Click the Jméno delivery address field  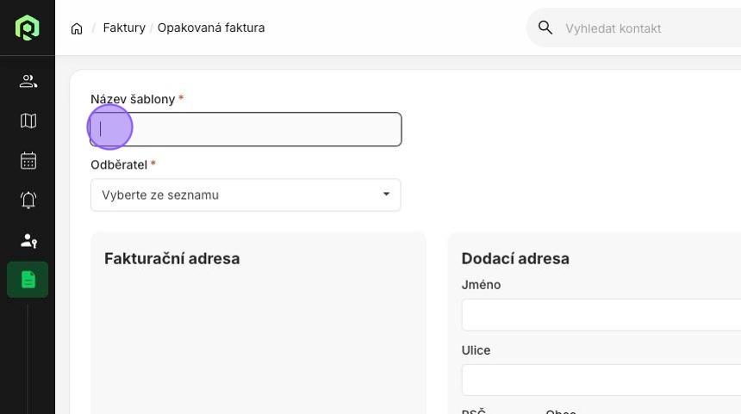click(x=601, y=315)
